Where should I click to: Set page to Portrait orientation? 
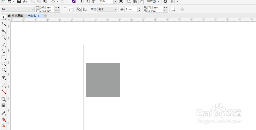pyautogui.click(x=65, y=9)
